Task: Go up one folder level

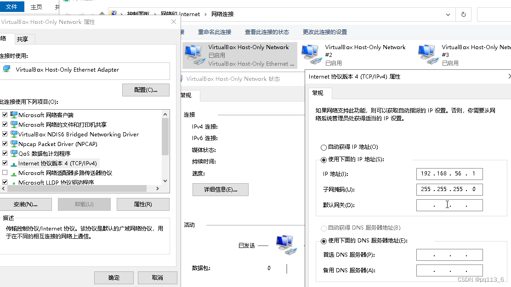Action: [102, 14]
